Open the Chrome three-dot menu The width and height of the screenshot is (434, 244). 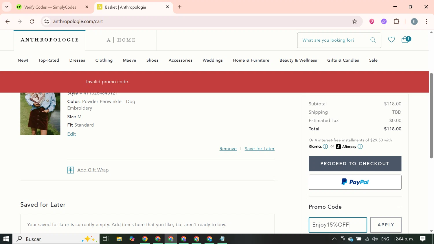[426, 21]
